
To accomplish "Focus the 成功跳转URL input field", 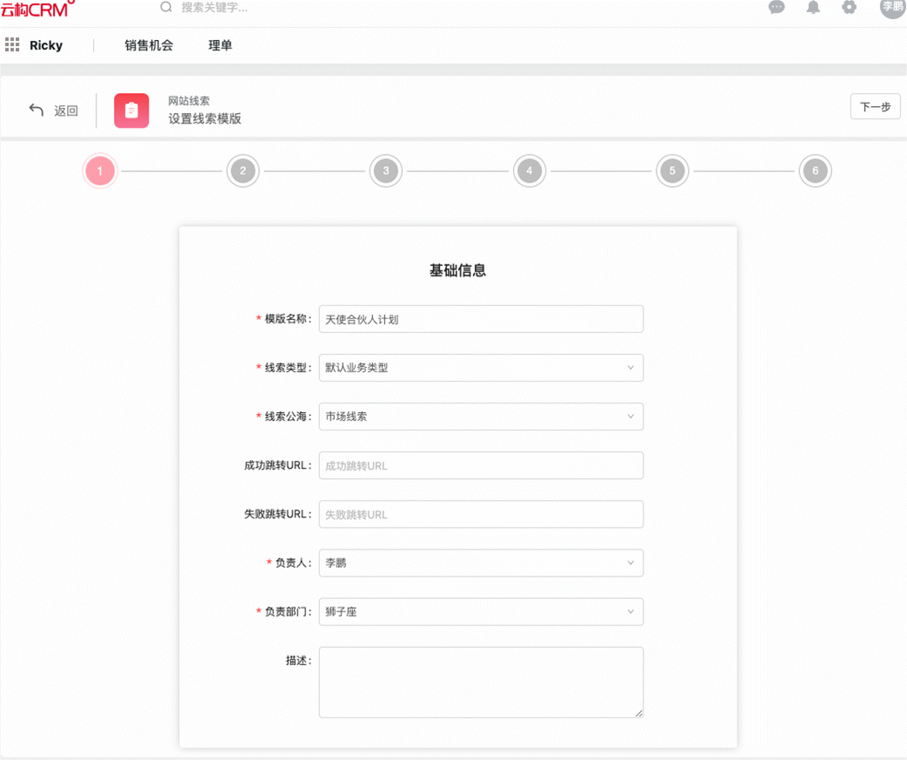I will coord(480,465).
